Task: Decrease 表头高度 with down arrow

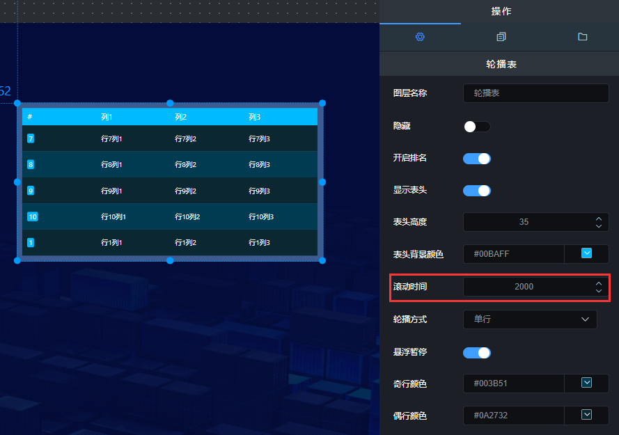Action: (599, 226)
